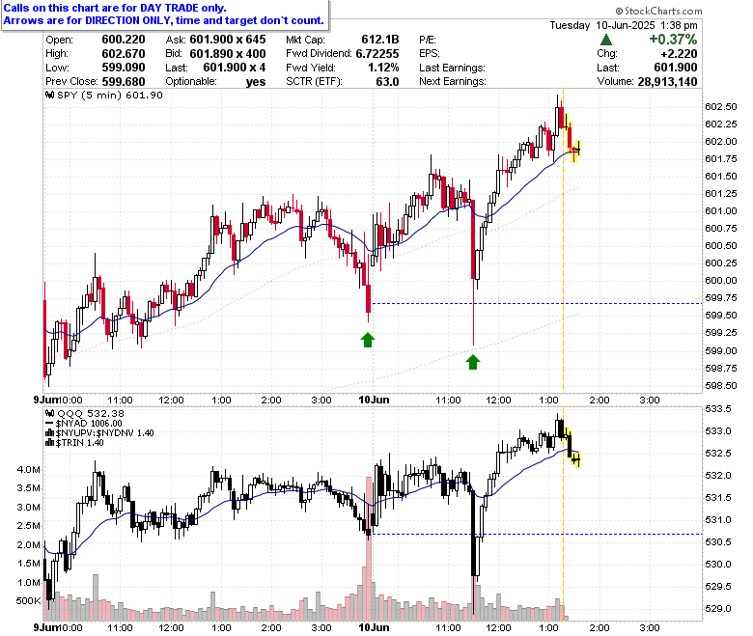Click the Mkt Cap value 612.1B
Viewport: 753px width, 636px height.
coord(380,40)
